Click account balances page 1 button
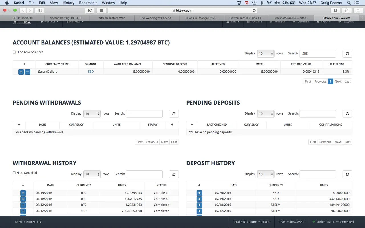This screenshot has height=228, width=365. pos(330,82)
